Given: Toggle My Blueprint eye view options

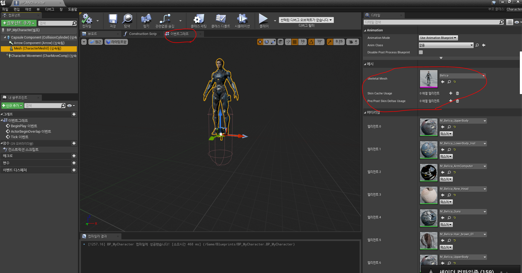Looking at the screenshot, I should (71, 106).
